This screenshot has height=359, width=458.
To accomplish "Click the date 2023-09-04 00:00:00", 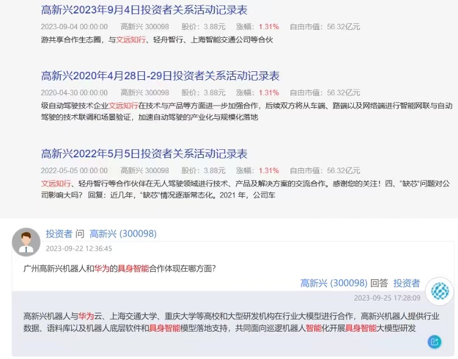I will 74,27.
